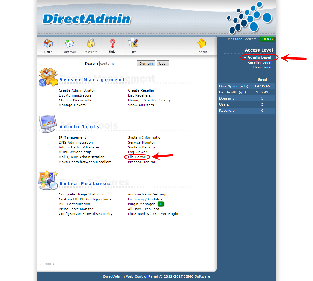Open the Webmail envelope icon
Viewport: 313px width, 281px height.
(69, 43)
